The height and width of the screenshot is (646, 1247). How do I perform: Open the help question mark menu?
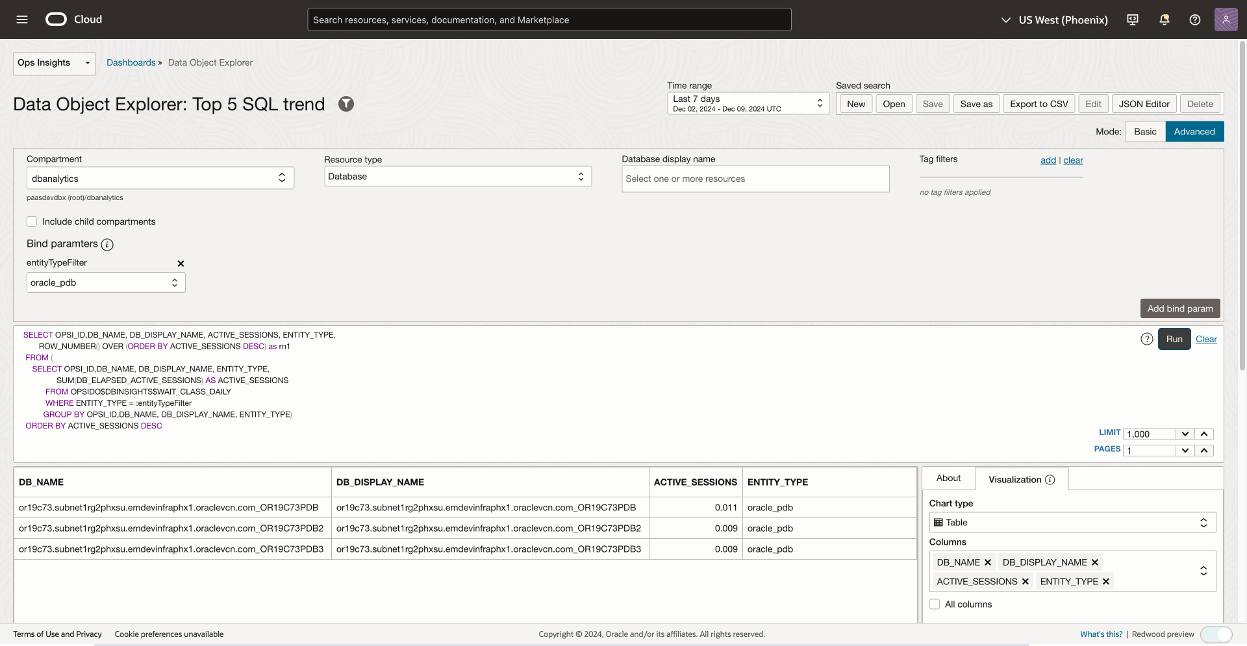pyautogui.click(x=1195, y=19)
